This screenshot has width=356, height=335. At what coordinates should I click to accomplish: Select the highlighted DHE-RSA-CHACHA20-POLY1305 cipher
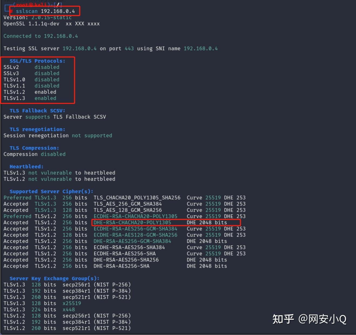pos(132,222)
